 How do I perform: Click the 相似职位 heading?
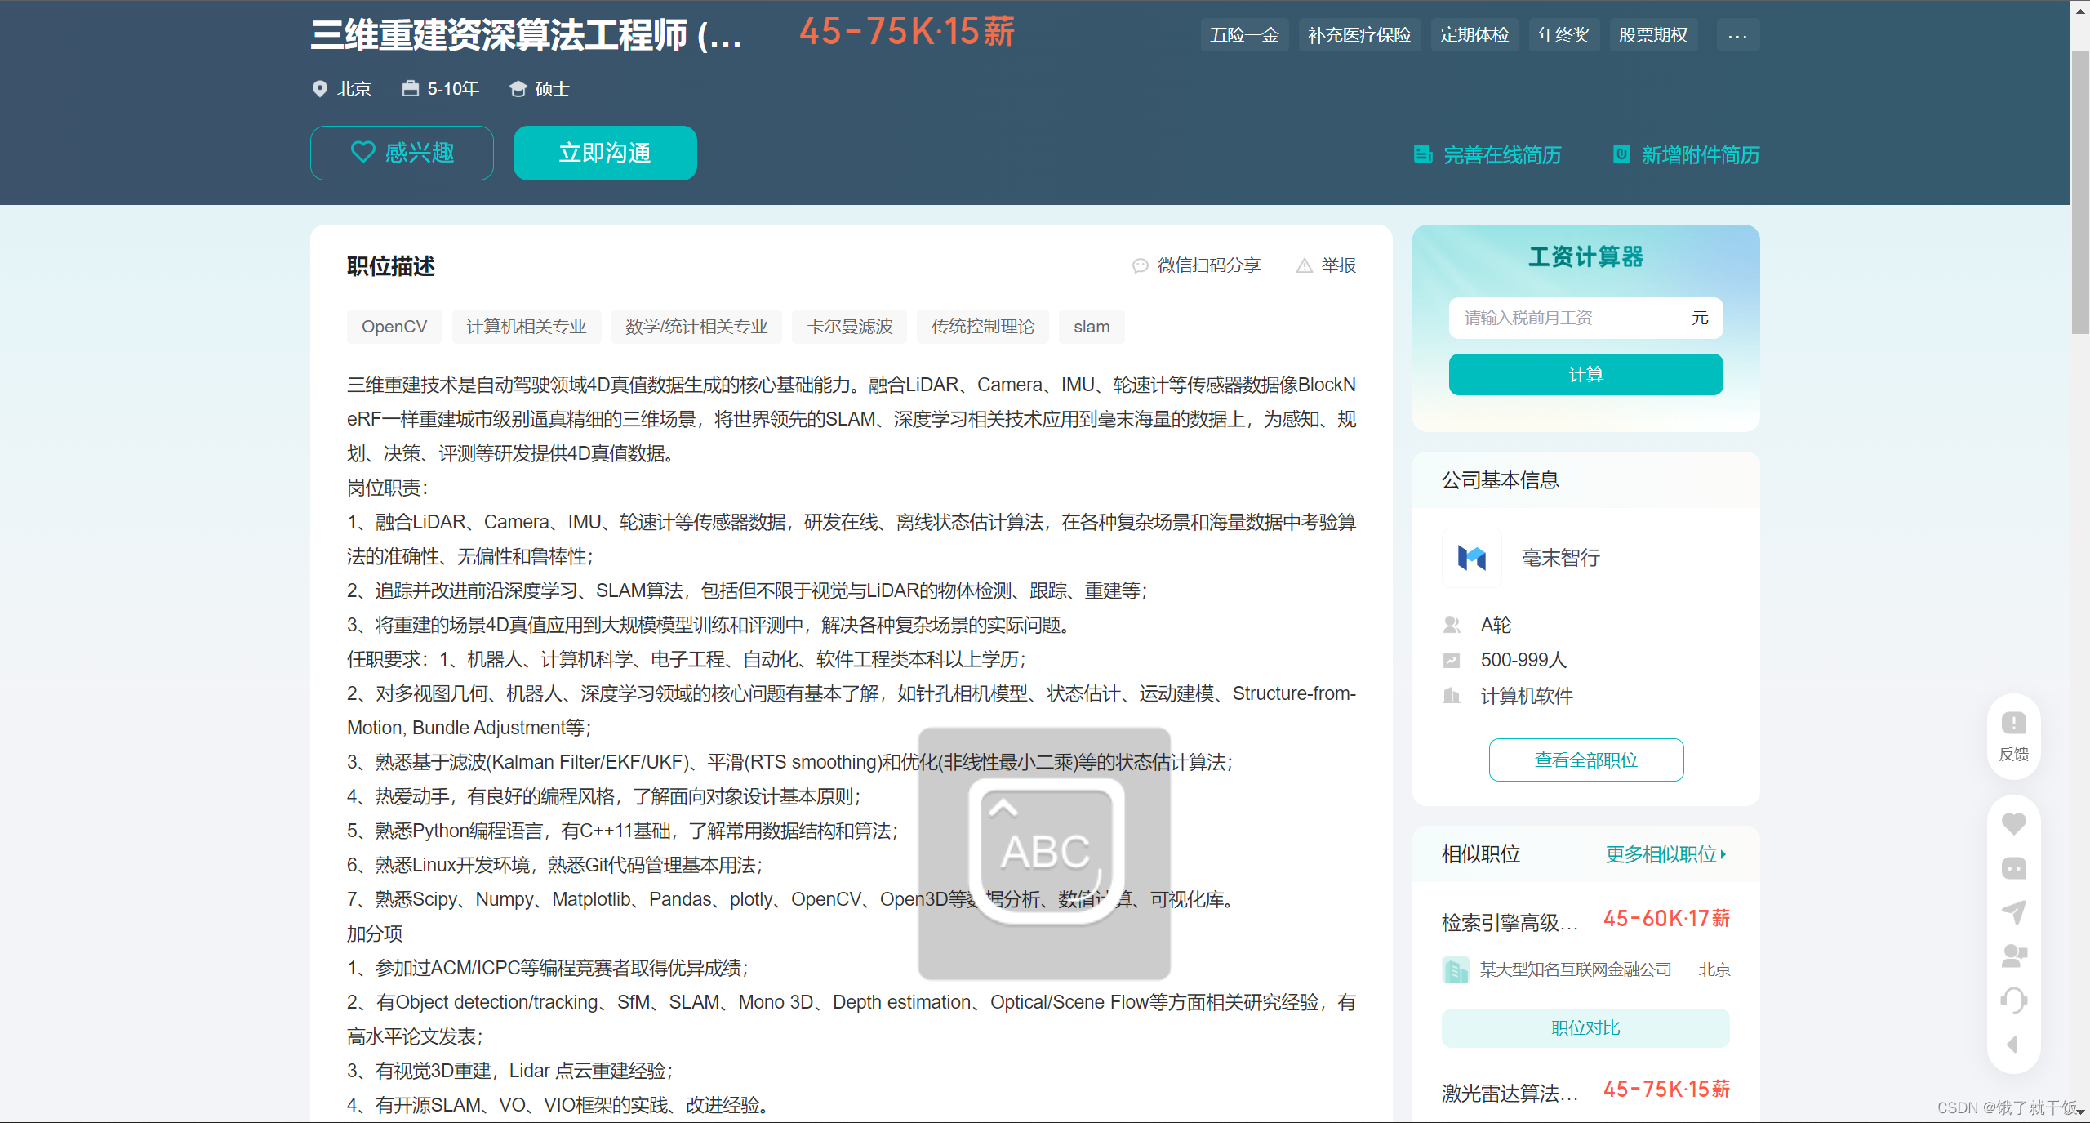[x=1481, y=854]
